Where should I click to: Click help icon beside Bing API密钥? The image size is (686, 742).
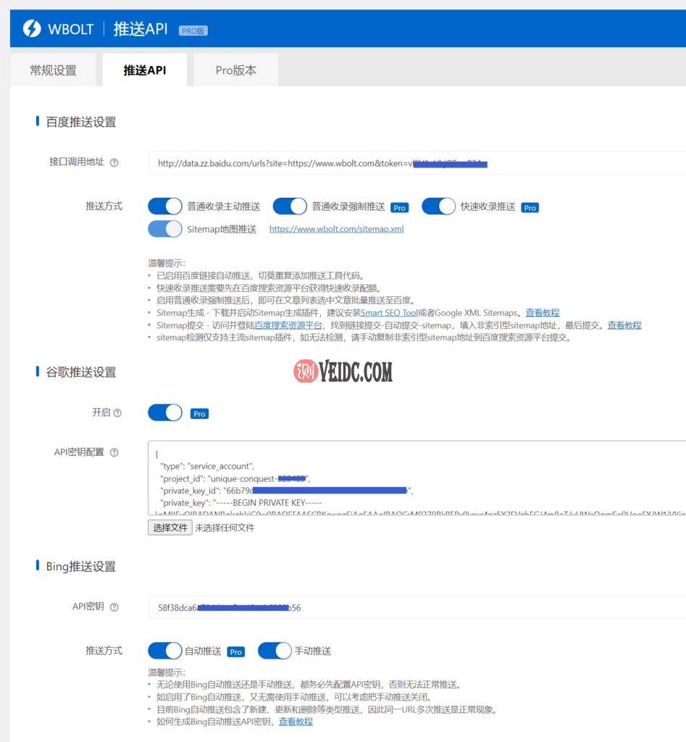[x=116, y=607]
